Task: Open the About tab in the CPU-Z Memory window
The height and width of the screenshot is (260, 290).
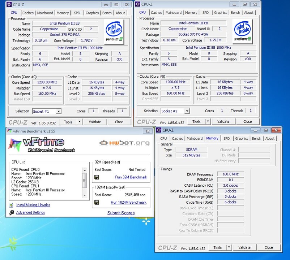Action: pos(270,139)
